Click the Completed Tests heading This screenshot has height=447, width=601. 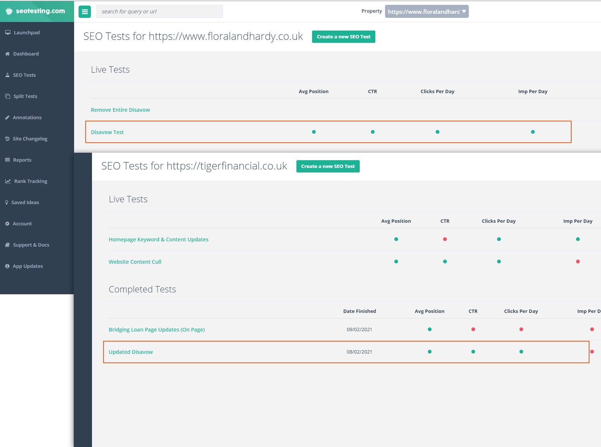[142, 289]
